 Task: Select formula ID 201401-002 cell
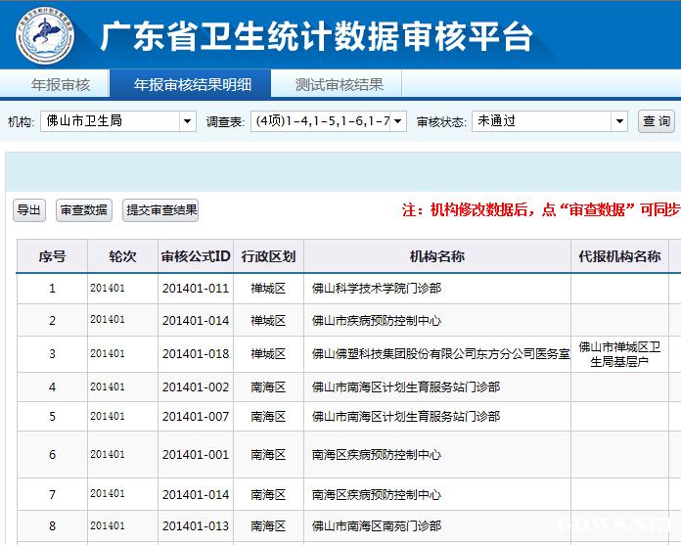[x=196, y=386]
